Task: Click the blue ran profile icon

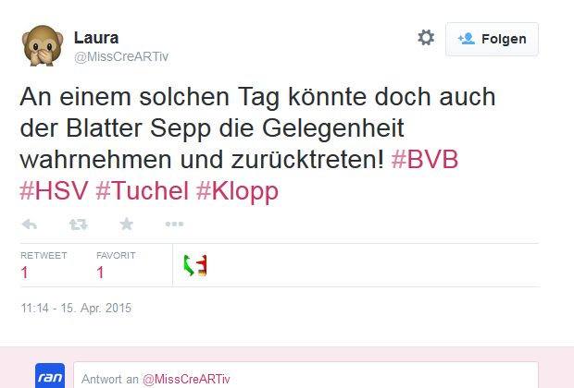Action: point(50,376)
